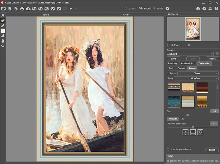
Task: Click the Reset button beside Scale Image
Action: (212, 150)
